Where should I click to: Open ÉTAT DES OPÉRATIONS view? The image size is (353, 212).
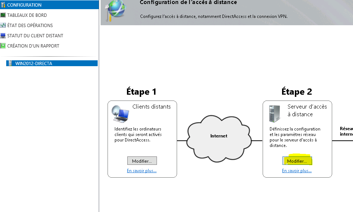tap(30, 26)
